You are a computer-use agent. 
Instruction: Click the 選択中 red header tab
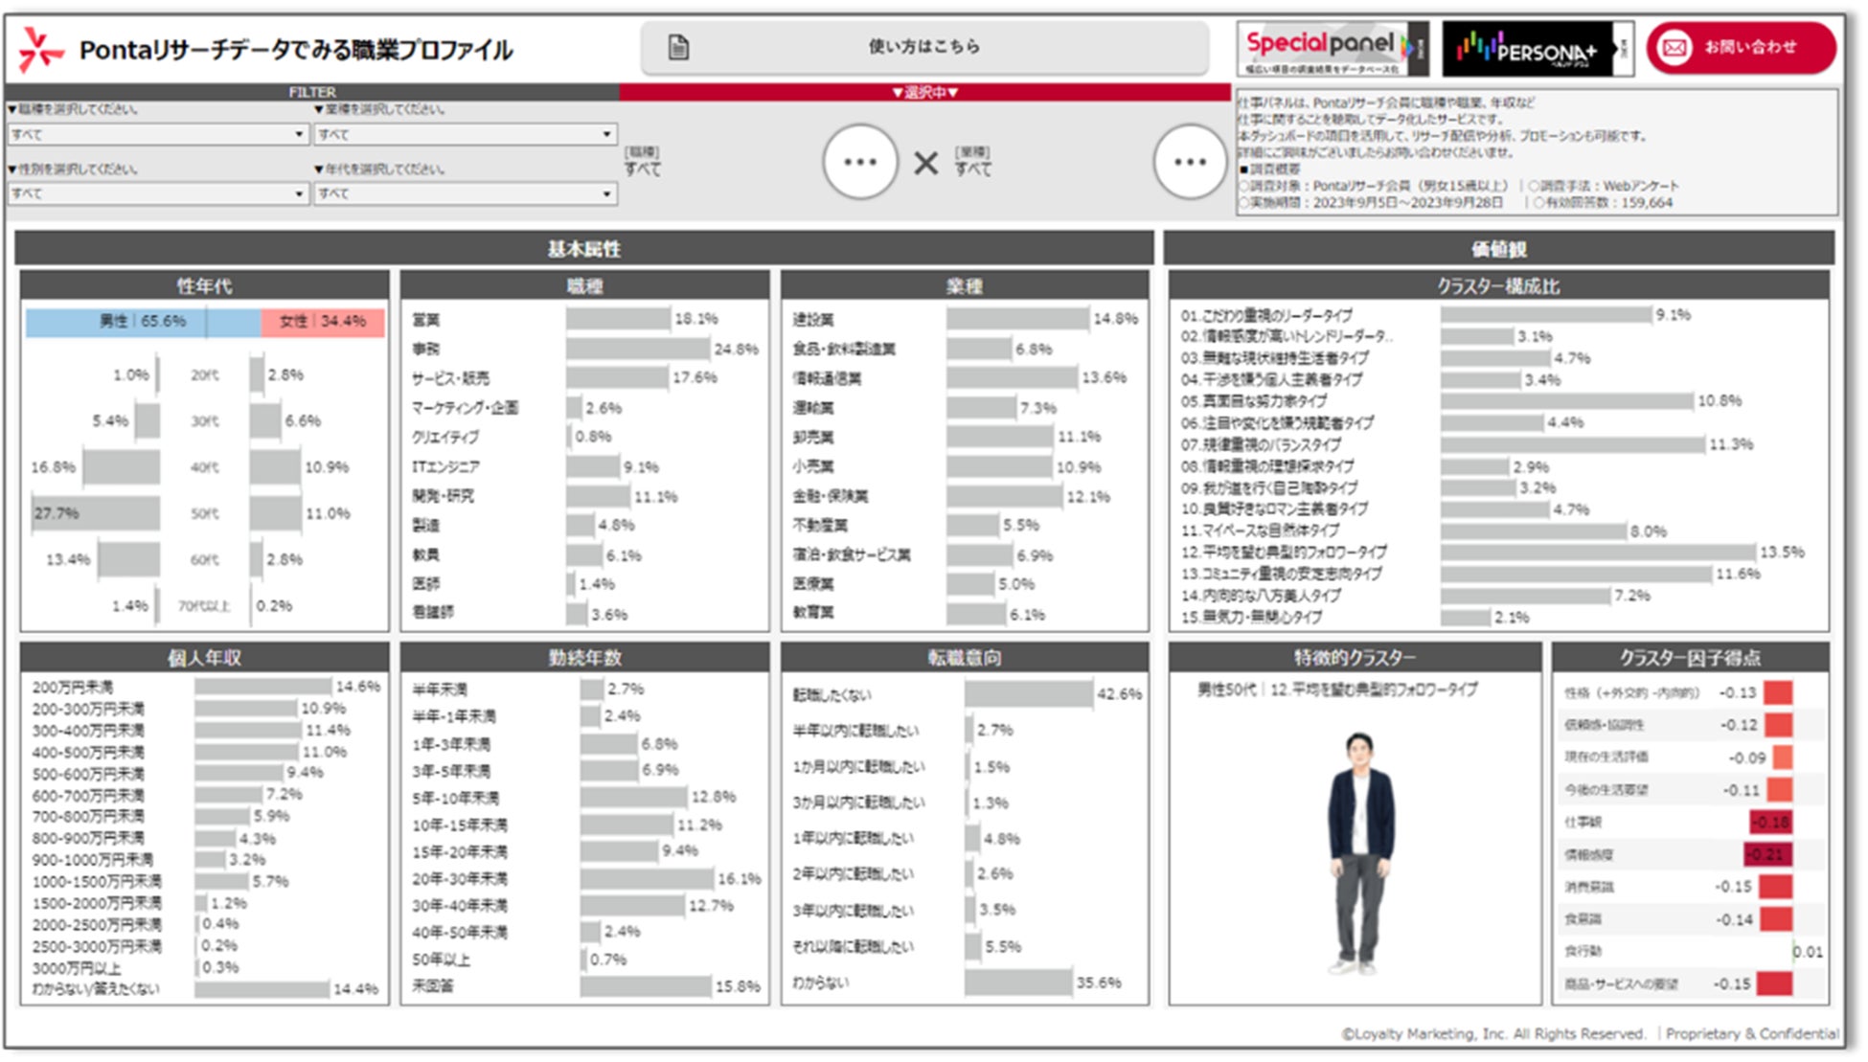[924, 92]
